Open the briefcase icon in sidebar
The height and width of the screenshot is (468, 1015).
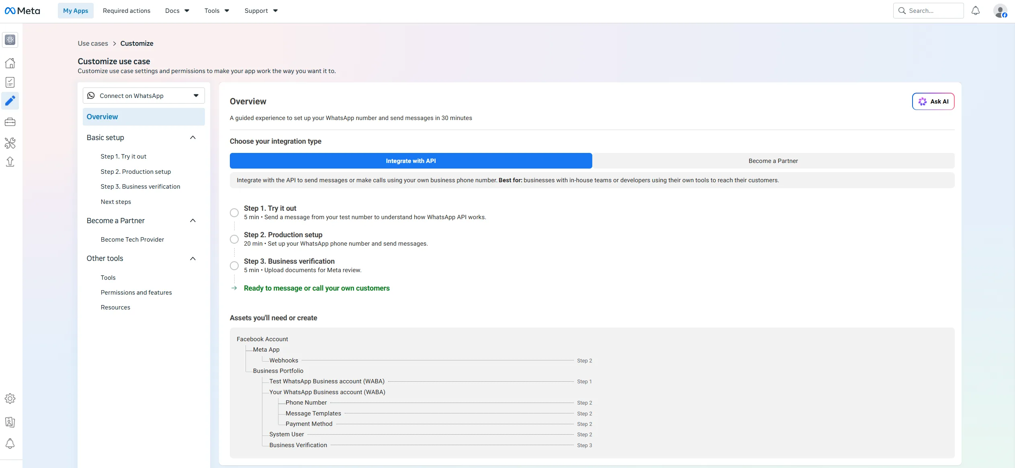10,122
